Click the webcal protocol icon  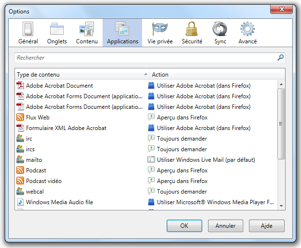(x=20, y=191)
